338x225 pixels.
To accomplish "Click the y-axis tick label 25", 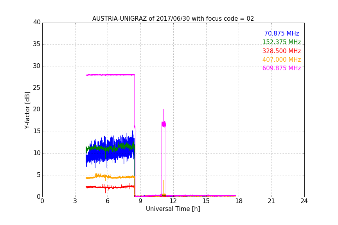I will pos(37,88).
